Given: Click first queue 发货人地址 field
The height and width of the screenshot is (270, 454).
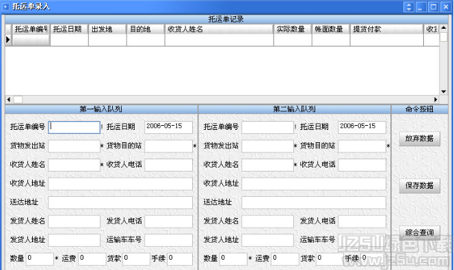Looking at the screenshot, I should pos(74,240).
